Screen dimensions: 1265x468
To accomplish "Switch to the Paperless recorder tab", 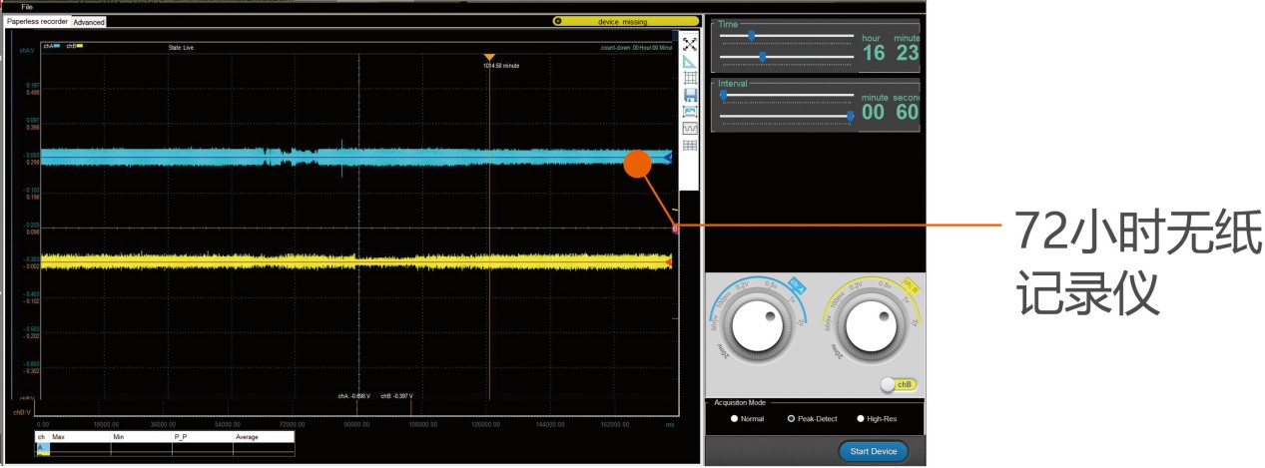I will pos(38,21).
